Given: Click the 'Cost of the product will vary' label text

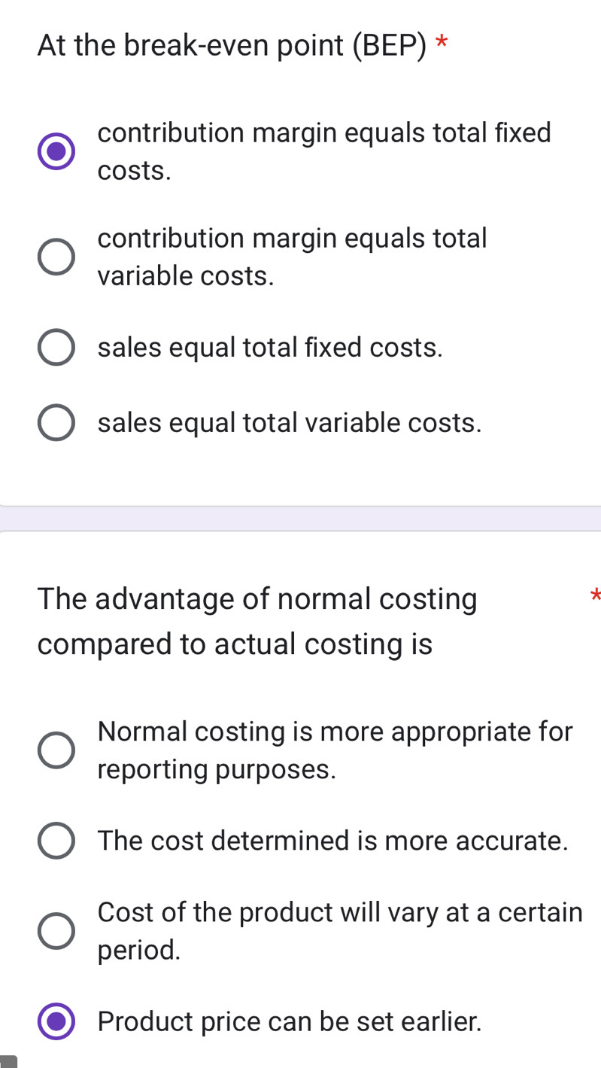Looking at the screenshot, I should pyautogui.click(x=340, y=931).
